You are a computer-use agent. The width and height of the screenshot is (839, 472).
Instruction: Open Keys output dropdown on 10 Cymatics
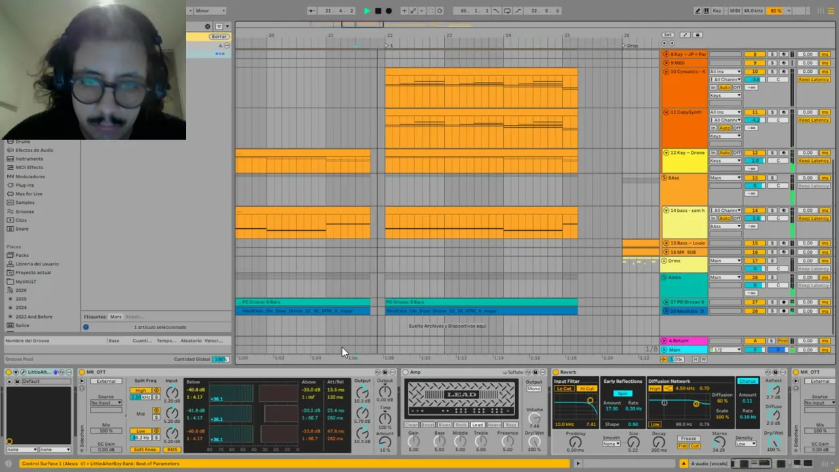[x=725, y=96]
